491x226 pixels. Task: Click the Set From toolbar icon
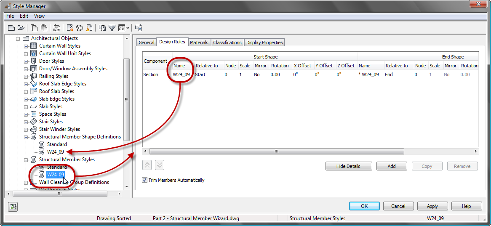coord(80,28)
